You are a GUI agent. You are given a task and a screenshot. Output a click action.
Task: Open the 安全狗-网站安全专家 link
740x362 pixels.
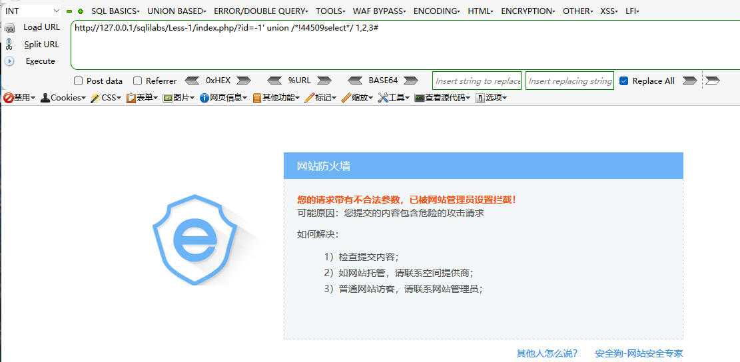pos(639,353)
